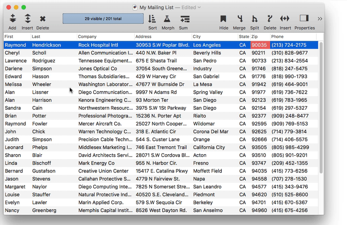Screen dimensions: 347x225
Task: Click the Mark Energy Co cell
Action: coord(96,163)
